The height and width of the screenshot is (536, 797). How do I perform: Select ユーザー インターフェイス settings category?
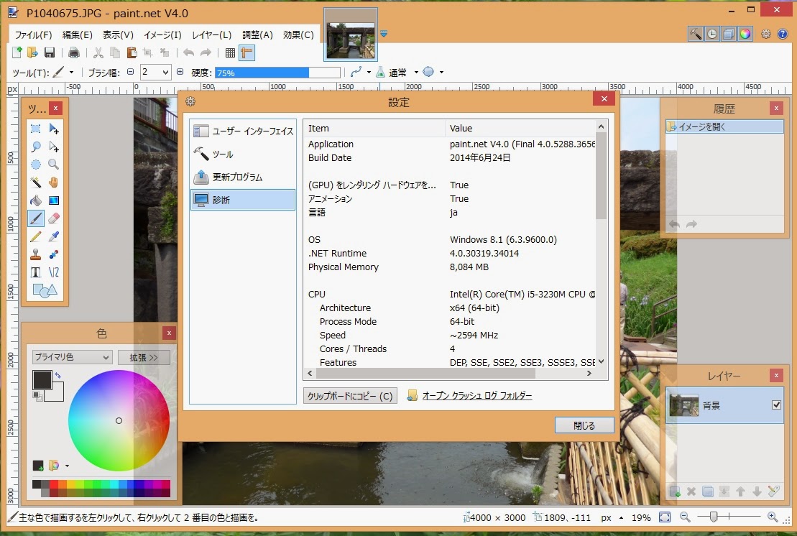243,131
